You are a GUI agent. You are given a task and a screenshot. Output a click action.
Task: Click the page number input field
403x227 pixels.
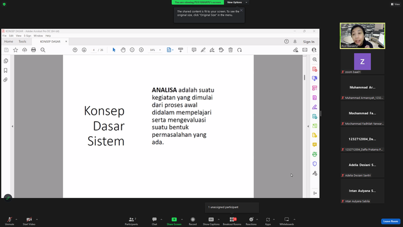click(94, 50)
